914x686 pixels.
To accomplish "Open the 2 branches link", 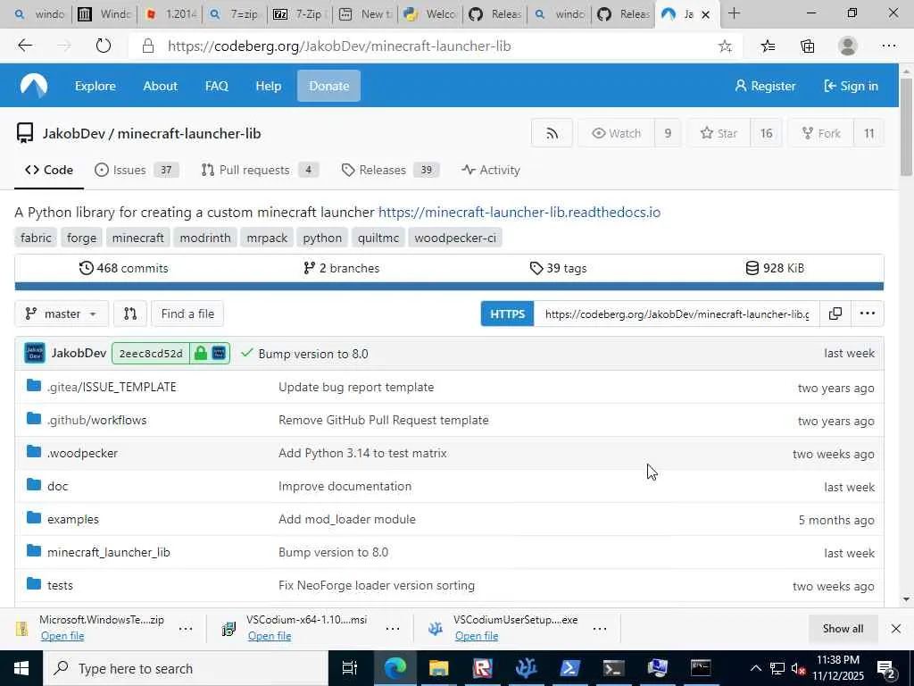I will (341, 268).
